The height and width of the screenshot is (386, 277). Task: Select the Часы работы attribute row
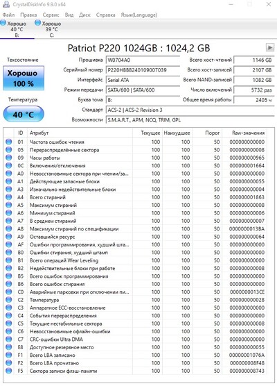coord(135,158)
